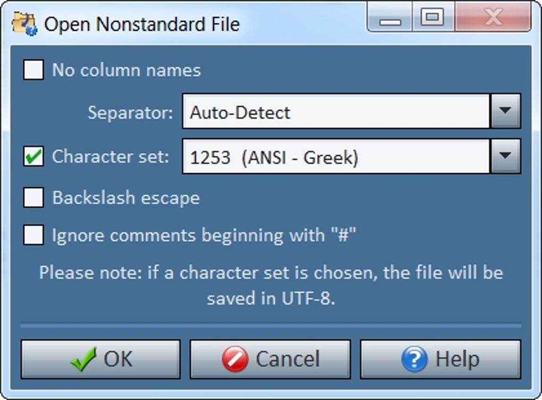Toggle the Ignore comments checkbox
This screenshot has width=542, height=400.
point(33,235)
